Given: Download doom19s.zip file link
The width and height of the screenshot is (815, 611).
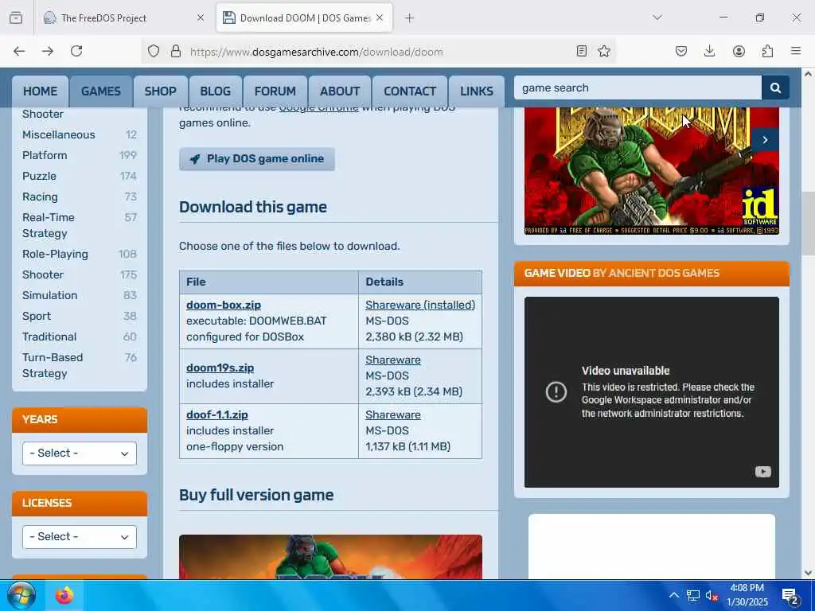Looking at the screenshot, I should tap(220, 368).
